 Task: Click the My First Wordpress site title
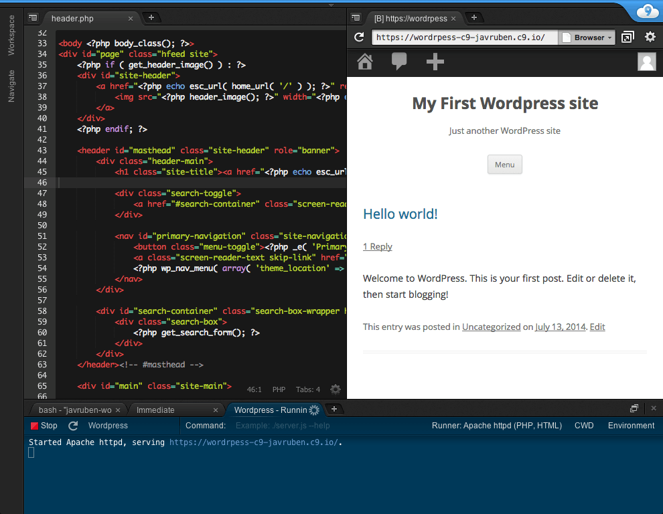(x=505, y=103)
